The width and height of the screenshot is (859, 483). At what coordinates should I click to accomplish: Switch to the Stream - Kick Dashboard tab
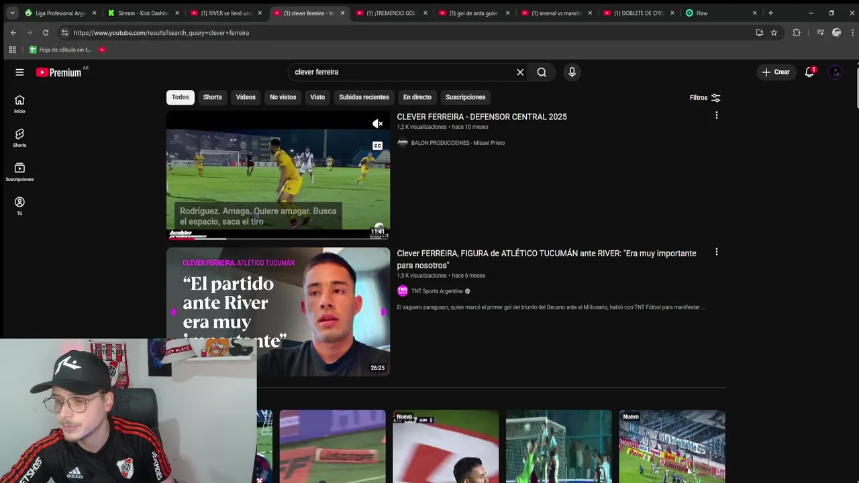pyautogui.click(x=143, y=13)
